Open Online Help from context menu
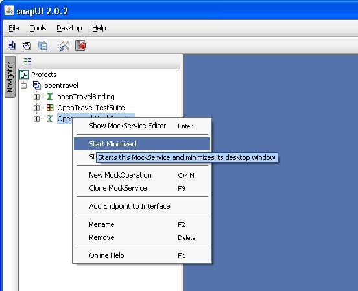The image size is (358, 291). click(142, 255)
